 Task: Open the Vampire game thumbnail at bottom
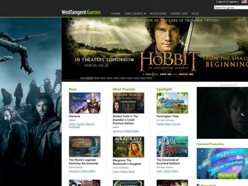[84, 183]
